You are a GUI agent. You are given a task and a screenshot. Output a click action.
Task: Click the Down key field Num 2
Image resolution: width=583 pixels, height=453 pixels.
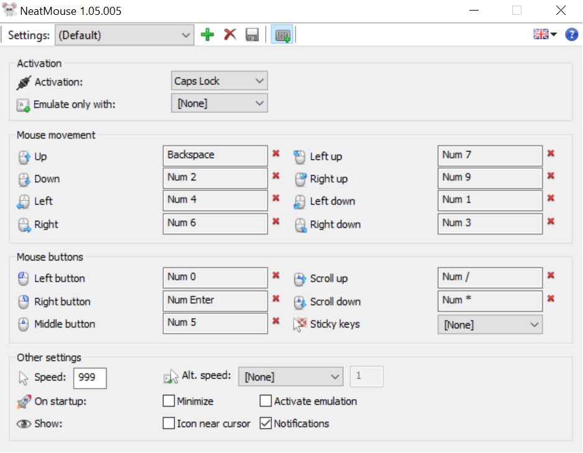click(215, 178)
